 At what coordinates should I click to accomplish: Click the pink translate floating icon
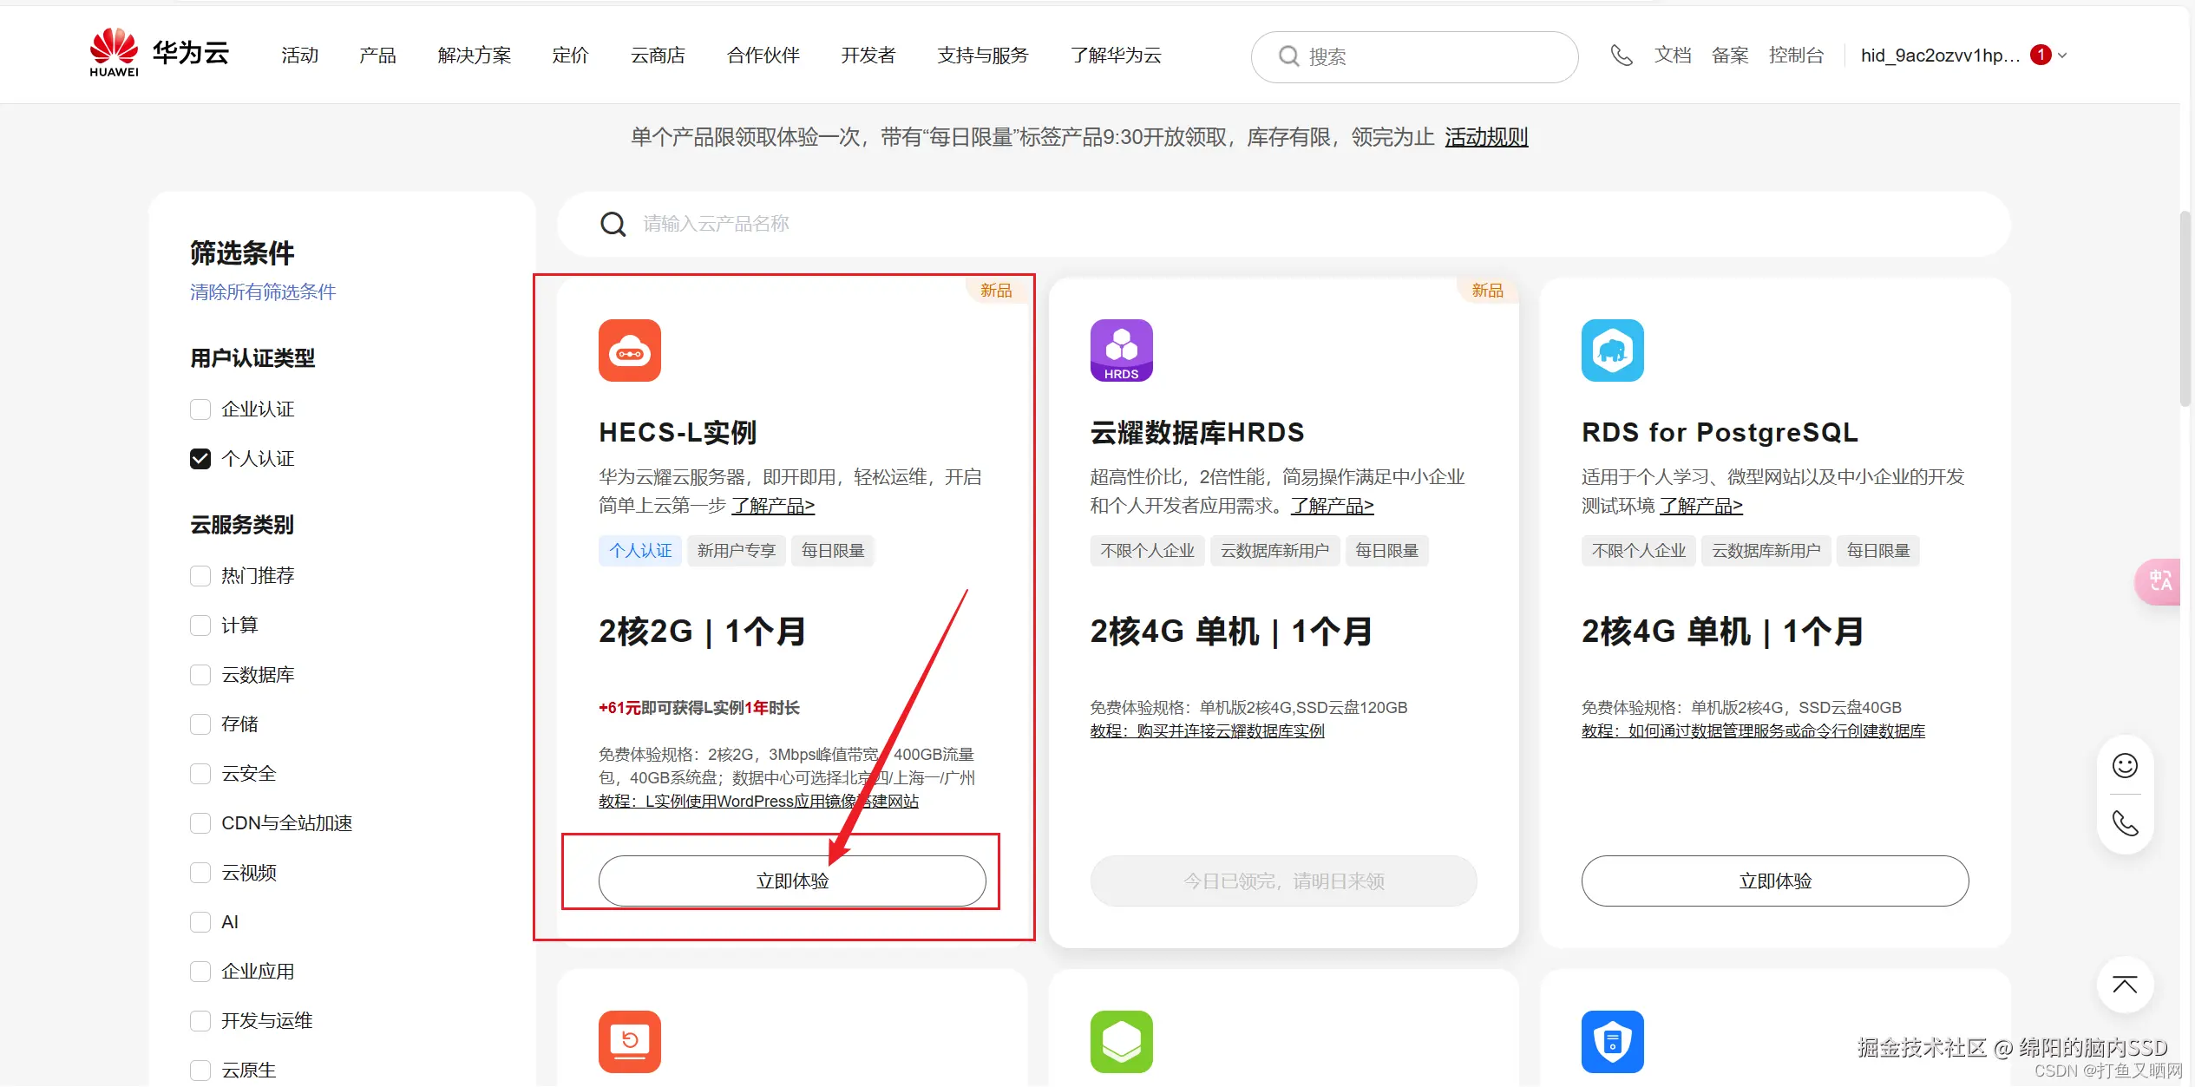(2159, 580)
